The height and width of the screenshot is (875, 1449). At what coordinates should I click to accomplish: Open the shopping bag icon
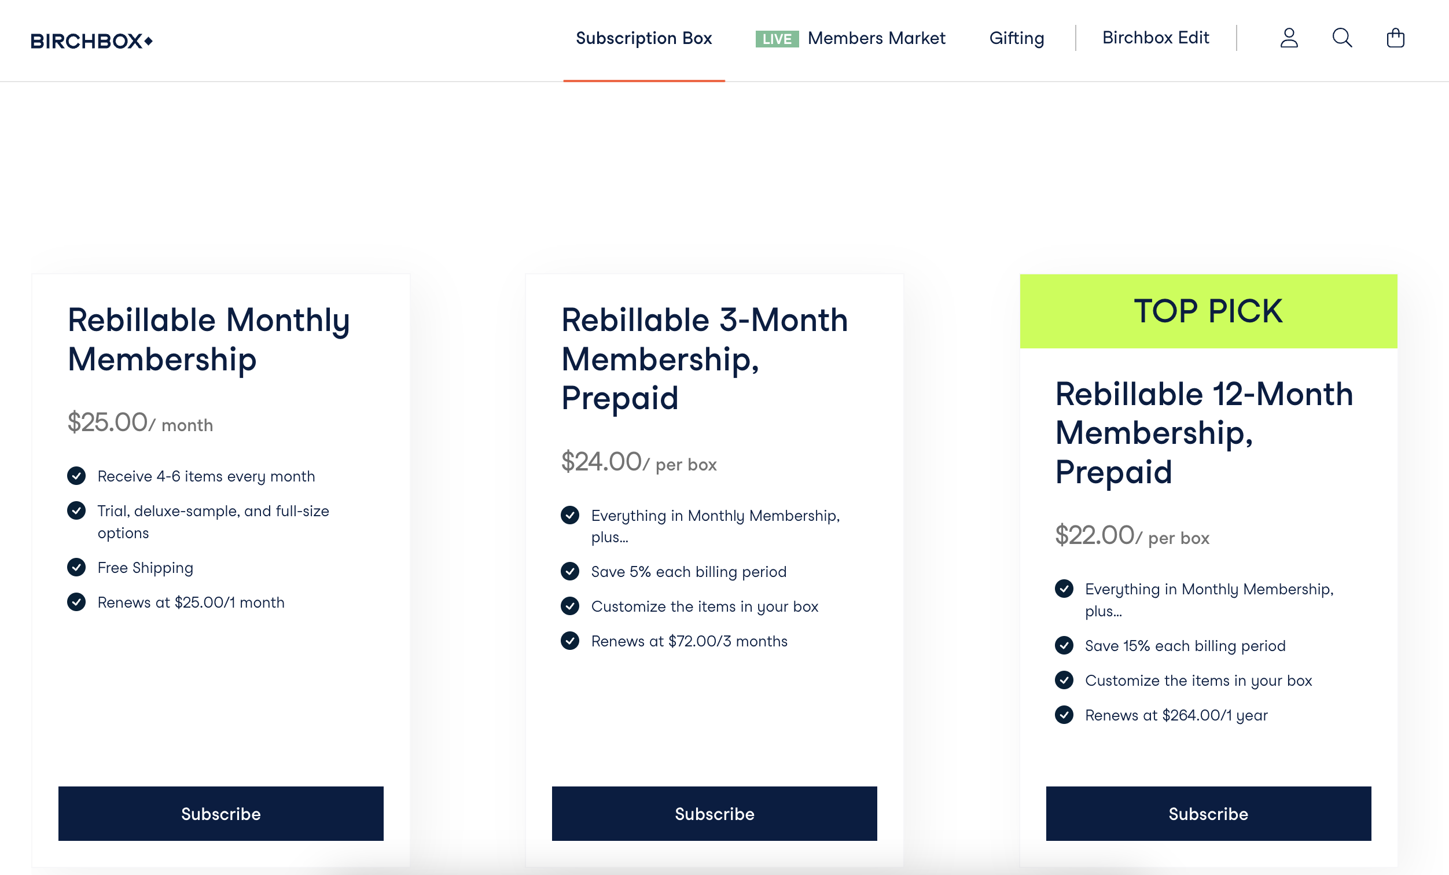tap(1395, 38)
